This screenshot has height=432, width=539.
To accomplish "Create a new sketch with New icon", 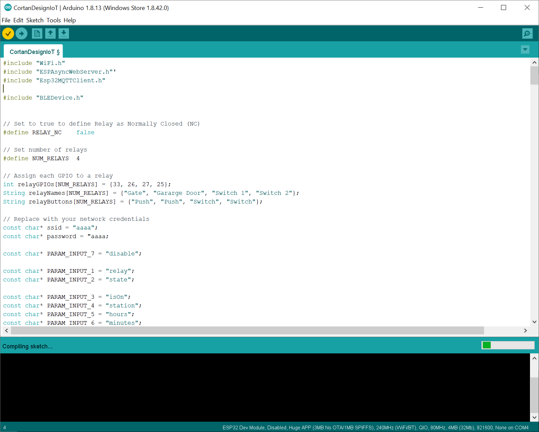I will tap(37, 33).
